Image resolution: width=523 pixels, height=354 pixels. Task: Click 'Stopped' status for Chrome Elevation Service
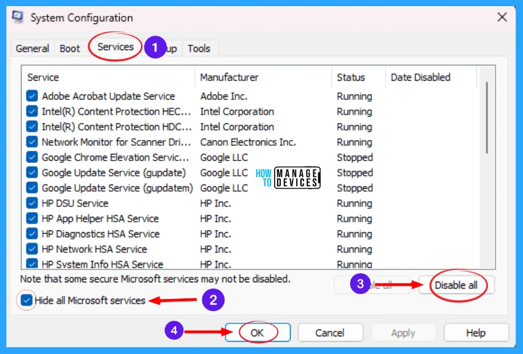tap(355, 157)
